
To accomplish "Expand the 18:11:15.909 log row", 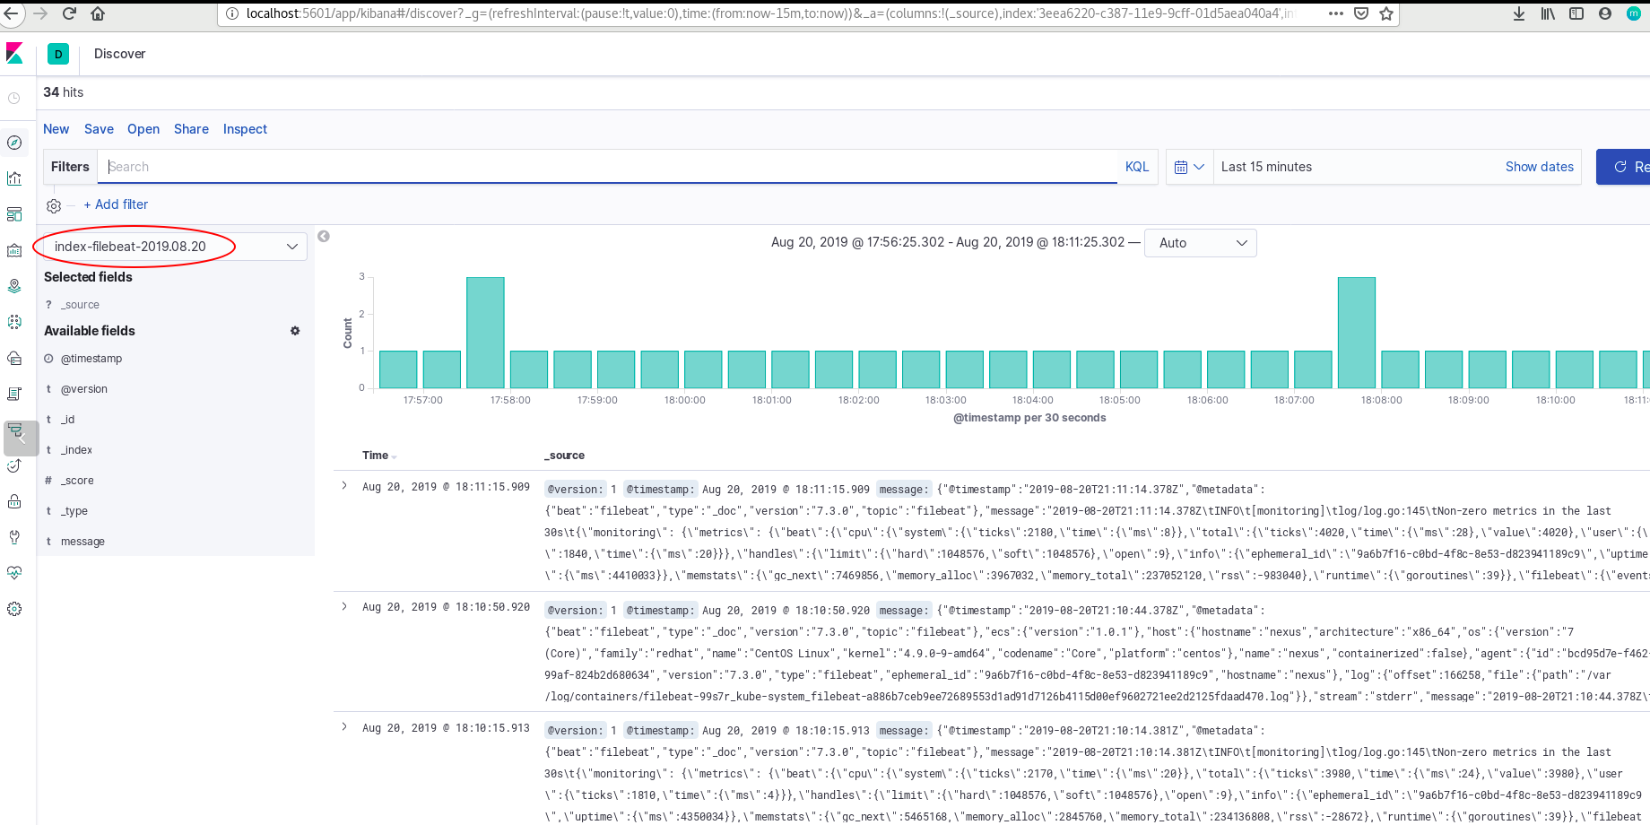I will [344, 486].
